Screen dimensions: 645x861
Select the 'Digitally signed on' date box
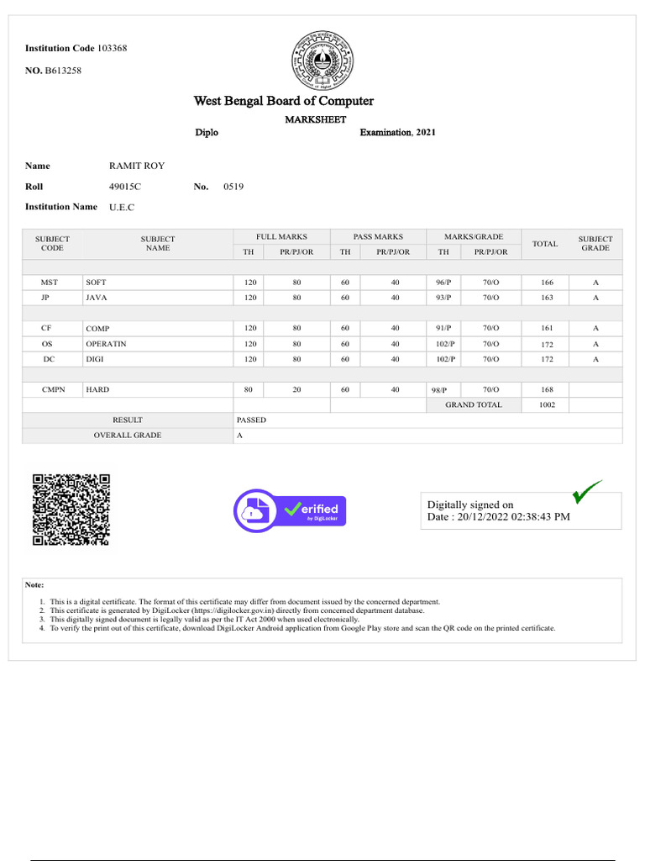521,510
